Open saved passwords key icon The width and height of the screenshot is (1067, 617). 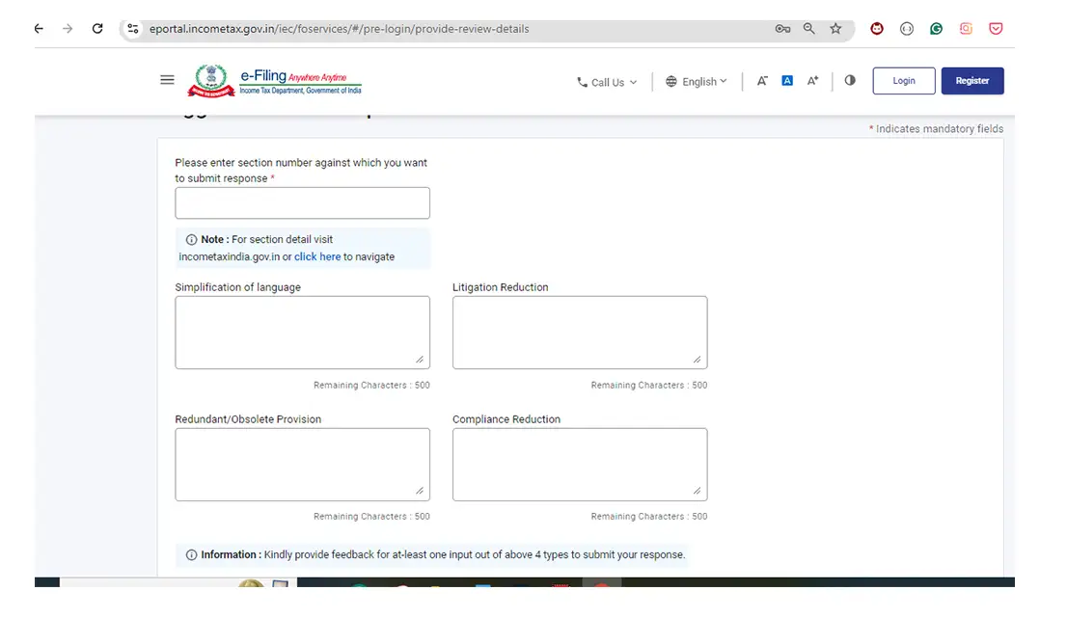click(782, 29)
